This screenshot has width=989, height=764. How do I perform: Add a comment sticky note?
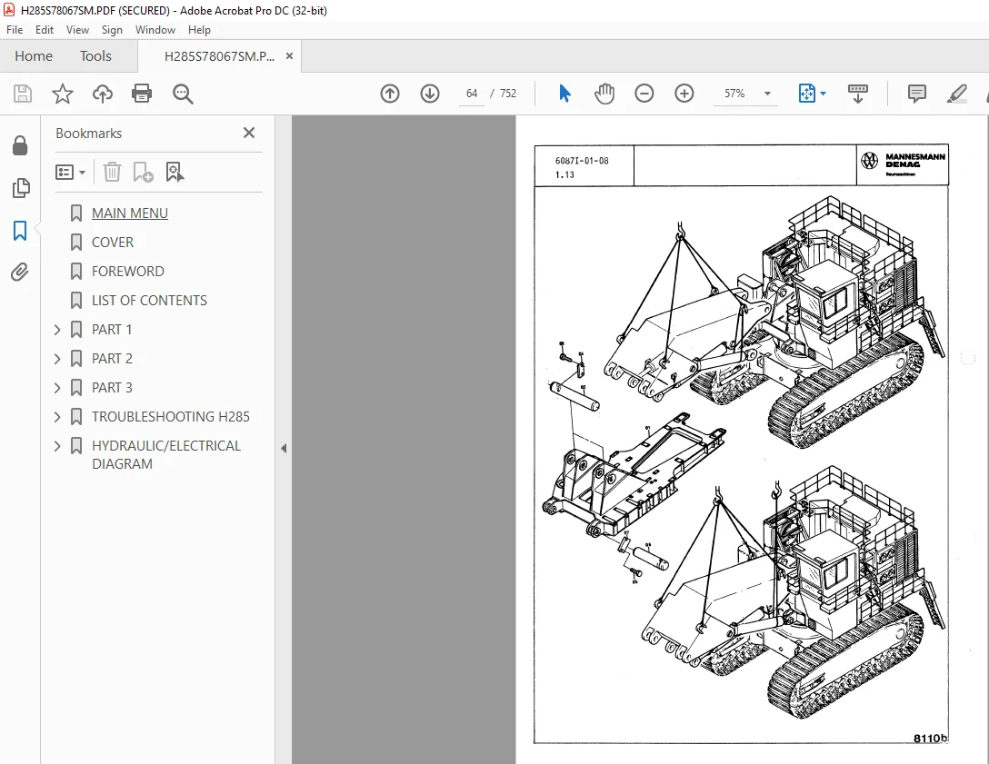916,94
